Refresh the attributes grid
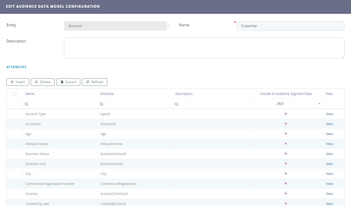The height and width of the screenshot is (206, 351). coord(94,82)
